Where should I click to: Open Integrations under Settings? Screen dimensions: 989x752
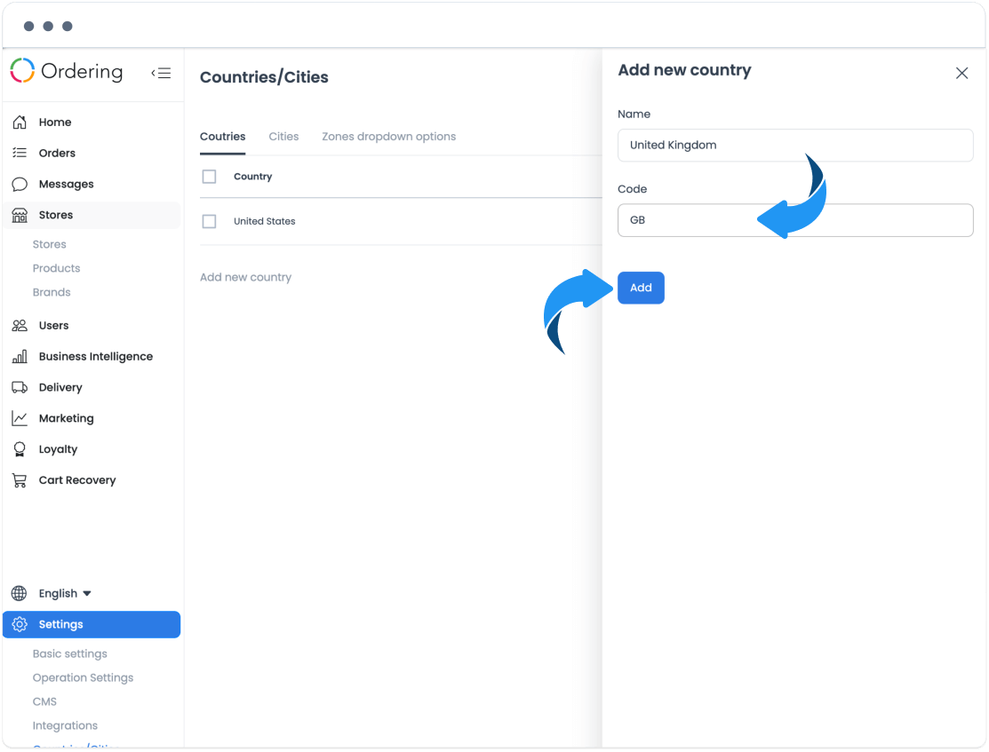[65, 725]
